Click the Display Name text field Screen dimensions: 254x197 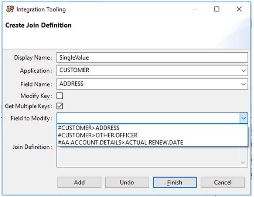pyautogui.click(x=152, y=57)
